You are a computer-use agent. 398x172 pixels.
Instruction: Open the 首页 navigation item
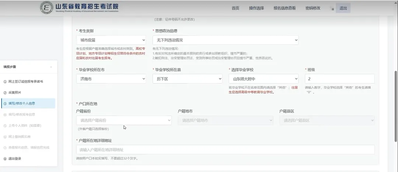235,8
